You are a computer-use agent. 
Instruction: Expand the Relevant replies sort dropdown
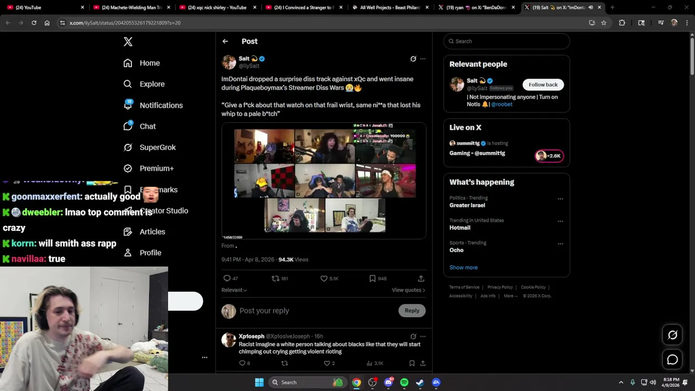(234, 290)
